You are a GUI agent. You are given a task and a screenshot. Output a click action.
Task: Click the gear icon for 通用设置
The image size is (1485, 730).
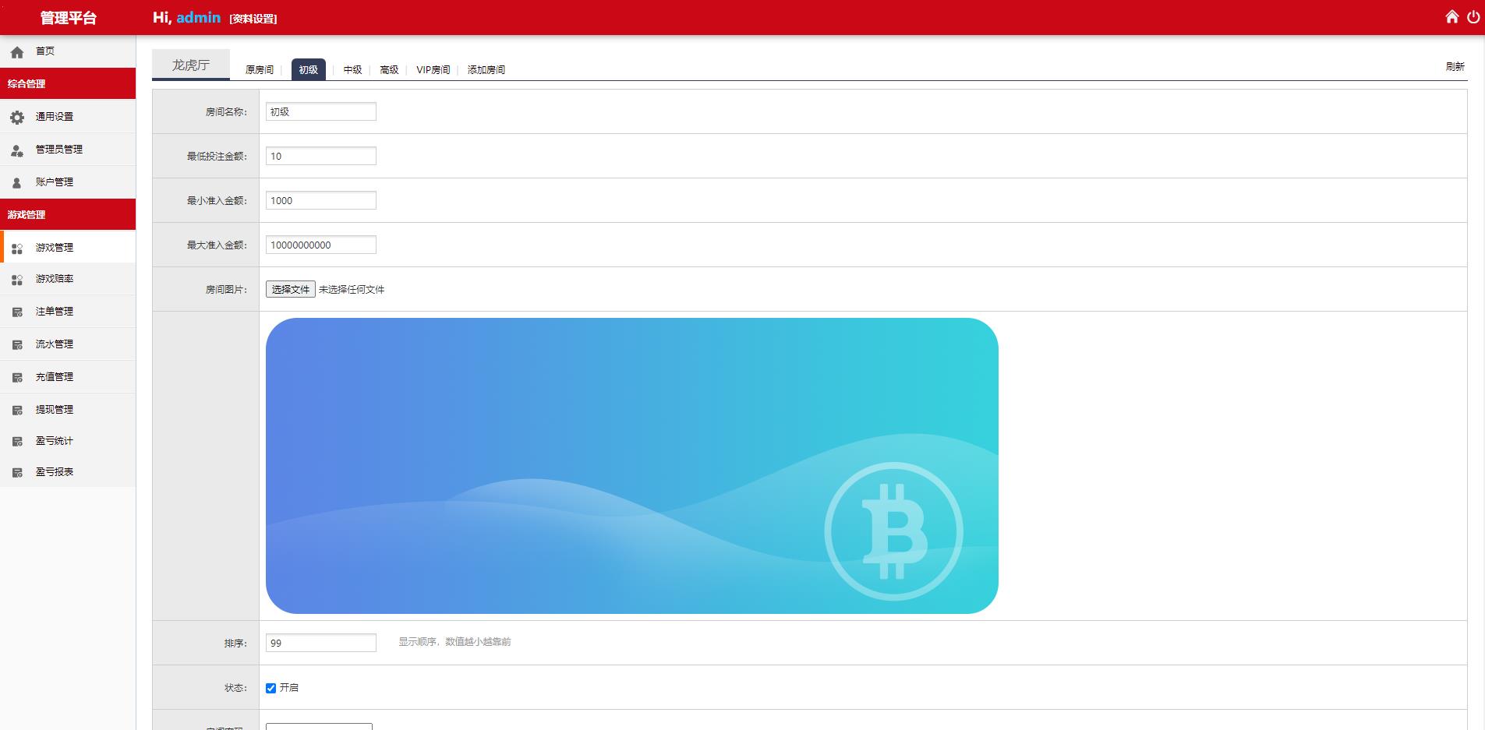[17, 118]
